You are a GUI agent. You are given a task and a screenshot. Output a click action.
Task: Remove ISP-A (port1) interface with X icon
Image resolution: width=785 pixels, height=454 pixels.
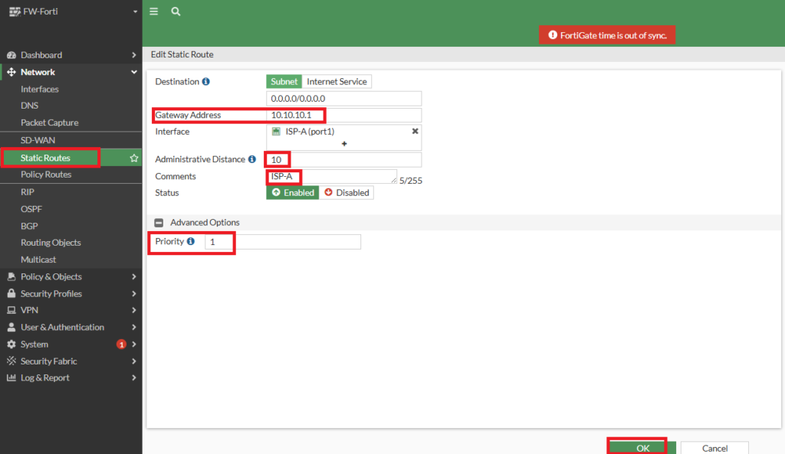[415, 131]
